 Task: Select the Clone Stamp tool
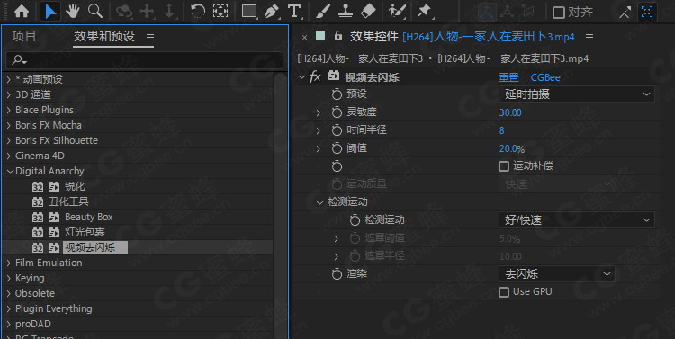[x=346, y=11]
